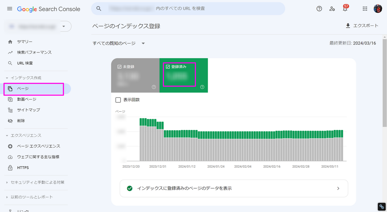Click help icon on 未登録 card
Viewport: 387px width, 212px height.
pyautogui.click(x=154, y=87)
